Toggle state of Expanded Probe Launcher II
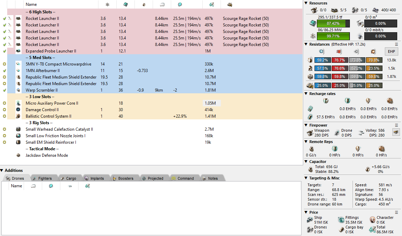The height and width of the screenshot is (236, 402). pos(4,51)
